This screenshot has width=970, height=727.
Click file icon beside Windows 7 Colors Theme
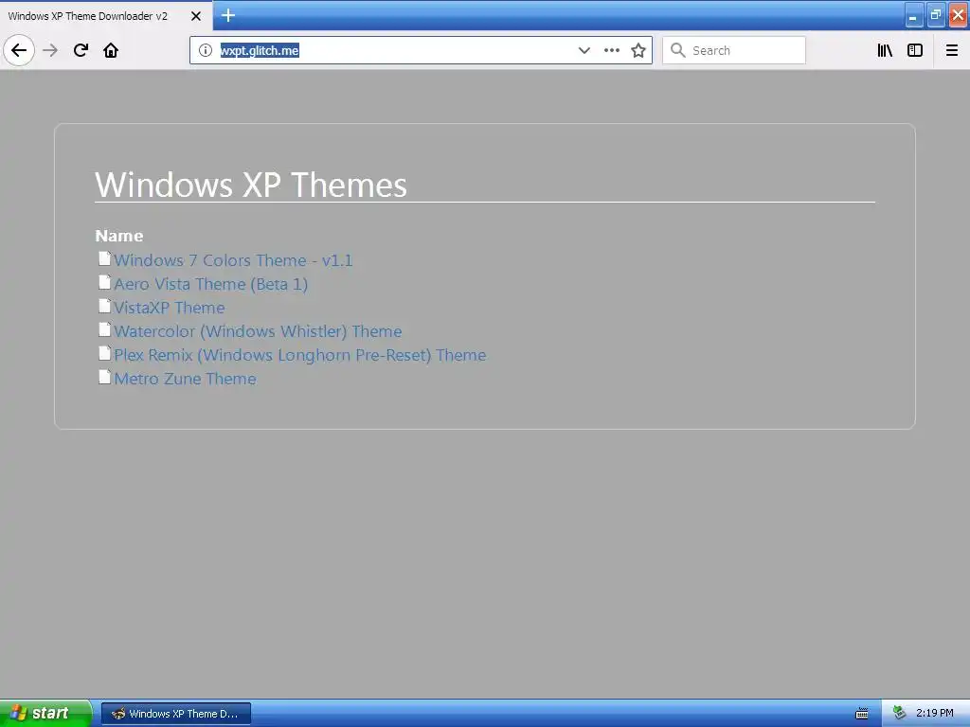(x=104, y=258)
